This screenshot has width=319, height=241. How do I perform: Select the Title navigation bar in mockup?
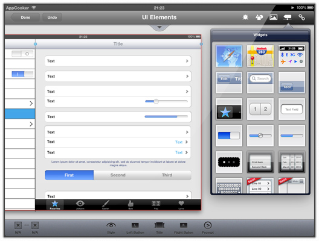coord(118,44)
